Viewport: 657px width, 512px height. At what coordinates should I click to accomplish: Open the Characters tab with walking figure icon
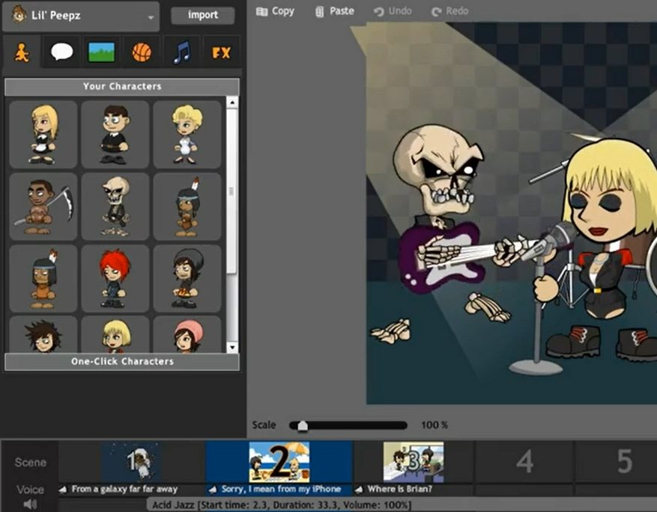click(22, 52)
